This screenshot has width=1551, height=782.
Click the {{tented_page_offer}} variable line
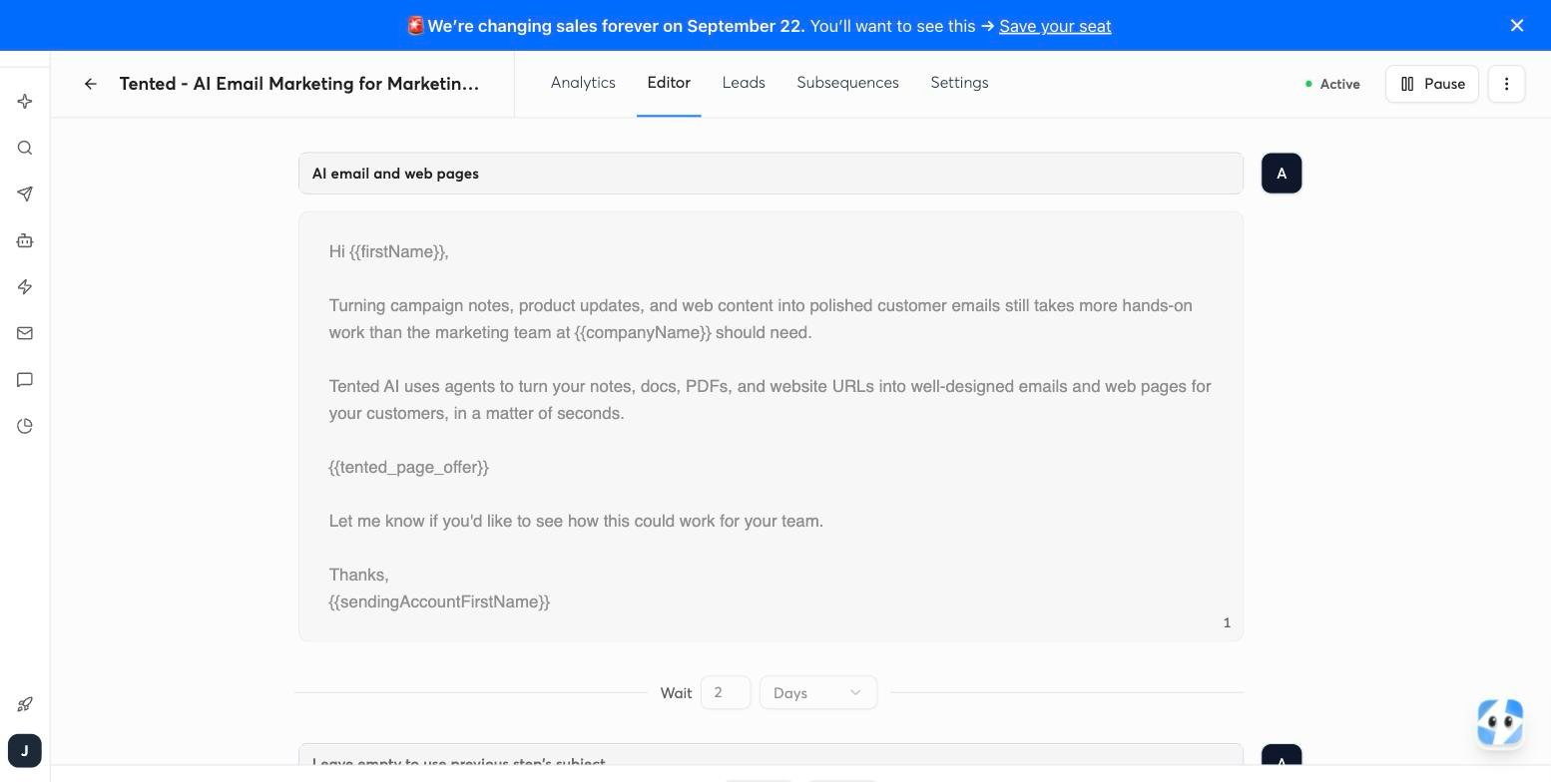(409, 467)
